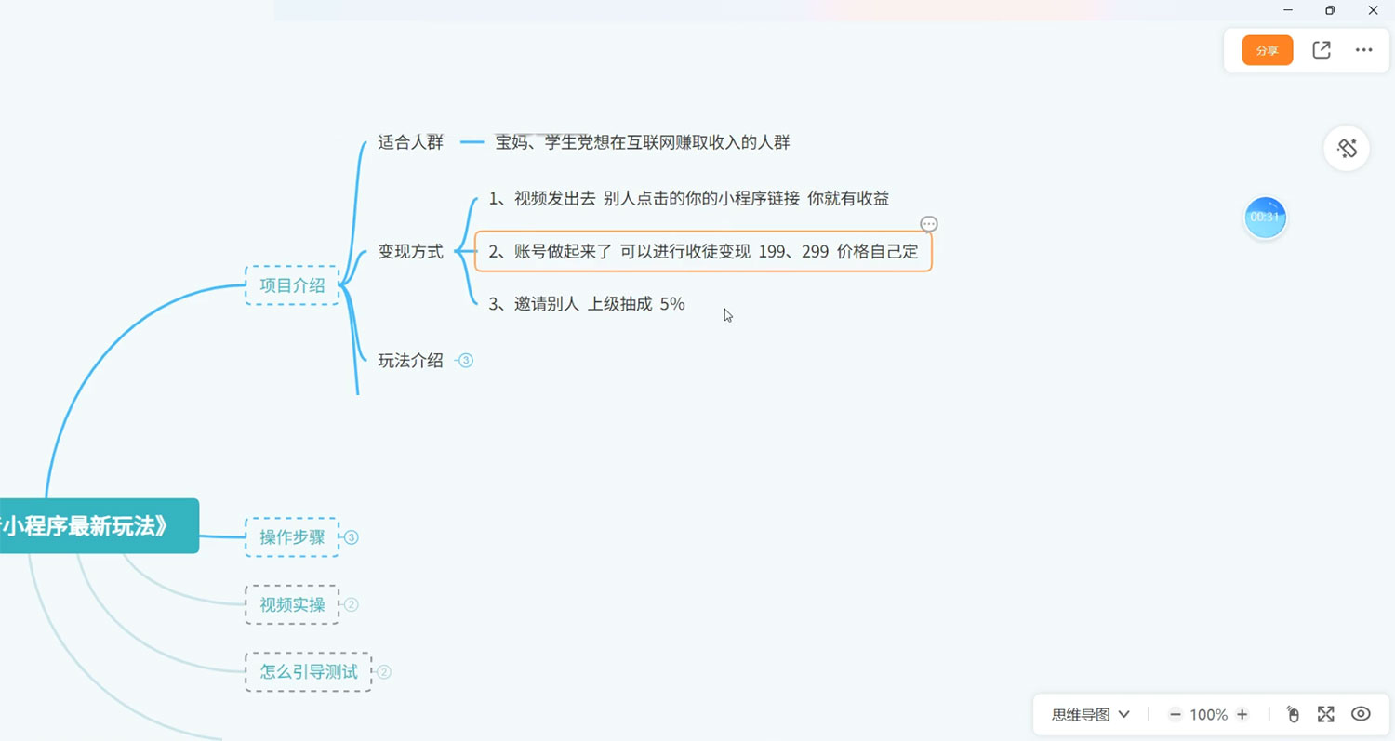Click the orange 分享 share button

pyautogui.click(x=1267, y=50)
